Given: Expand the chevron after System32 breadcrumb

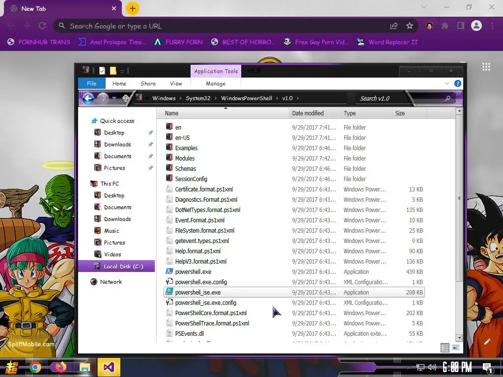Looking at the screenshot, I should (215, 98).
